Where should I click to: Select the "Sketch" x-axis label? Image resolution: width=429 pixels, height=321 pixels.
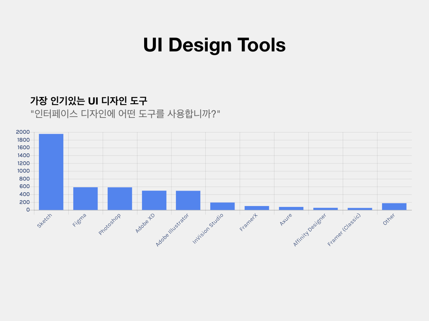tap(45, 221)
